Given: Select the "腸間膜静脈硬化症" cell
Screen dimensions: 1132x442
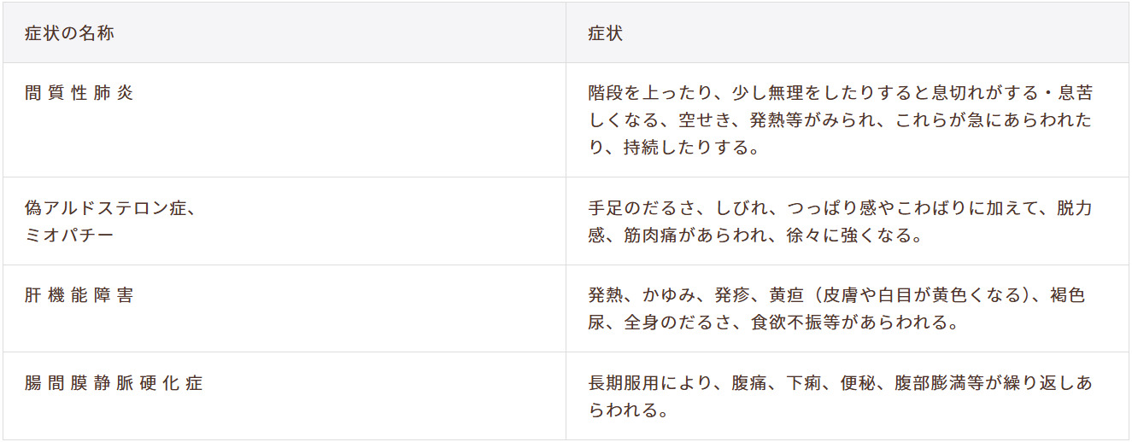Looking at the screenshot, I should pos(114,383).
